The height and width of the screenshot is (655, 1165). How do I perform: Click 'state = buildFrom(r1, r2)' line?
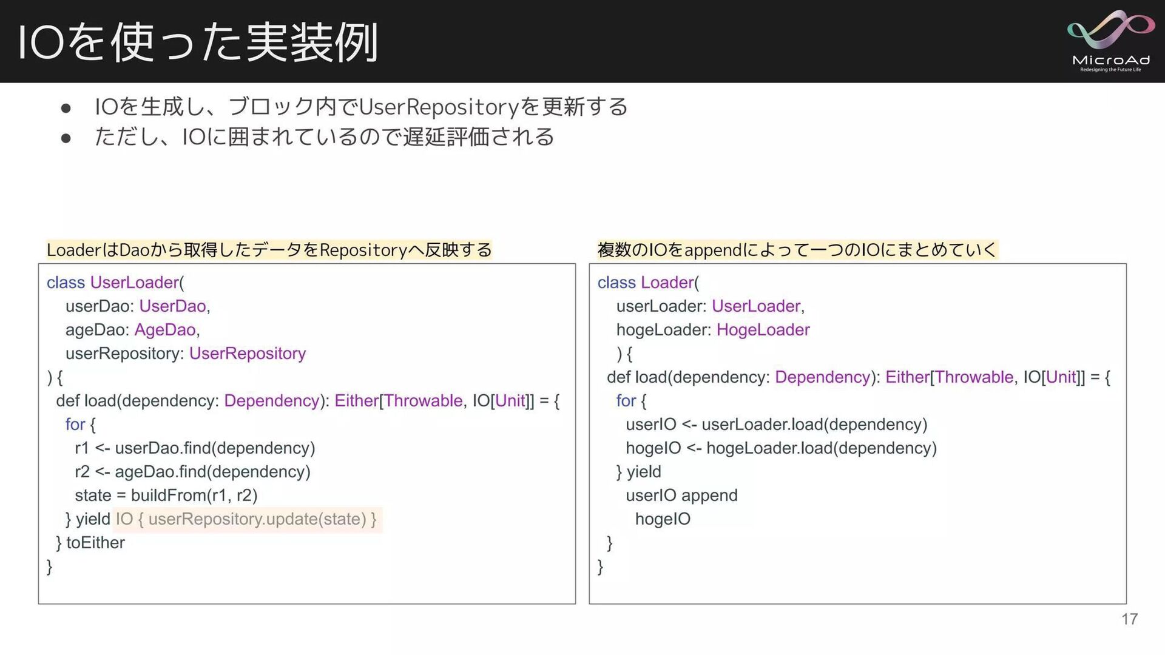166,495
